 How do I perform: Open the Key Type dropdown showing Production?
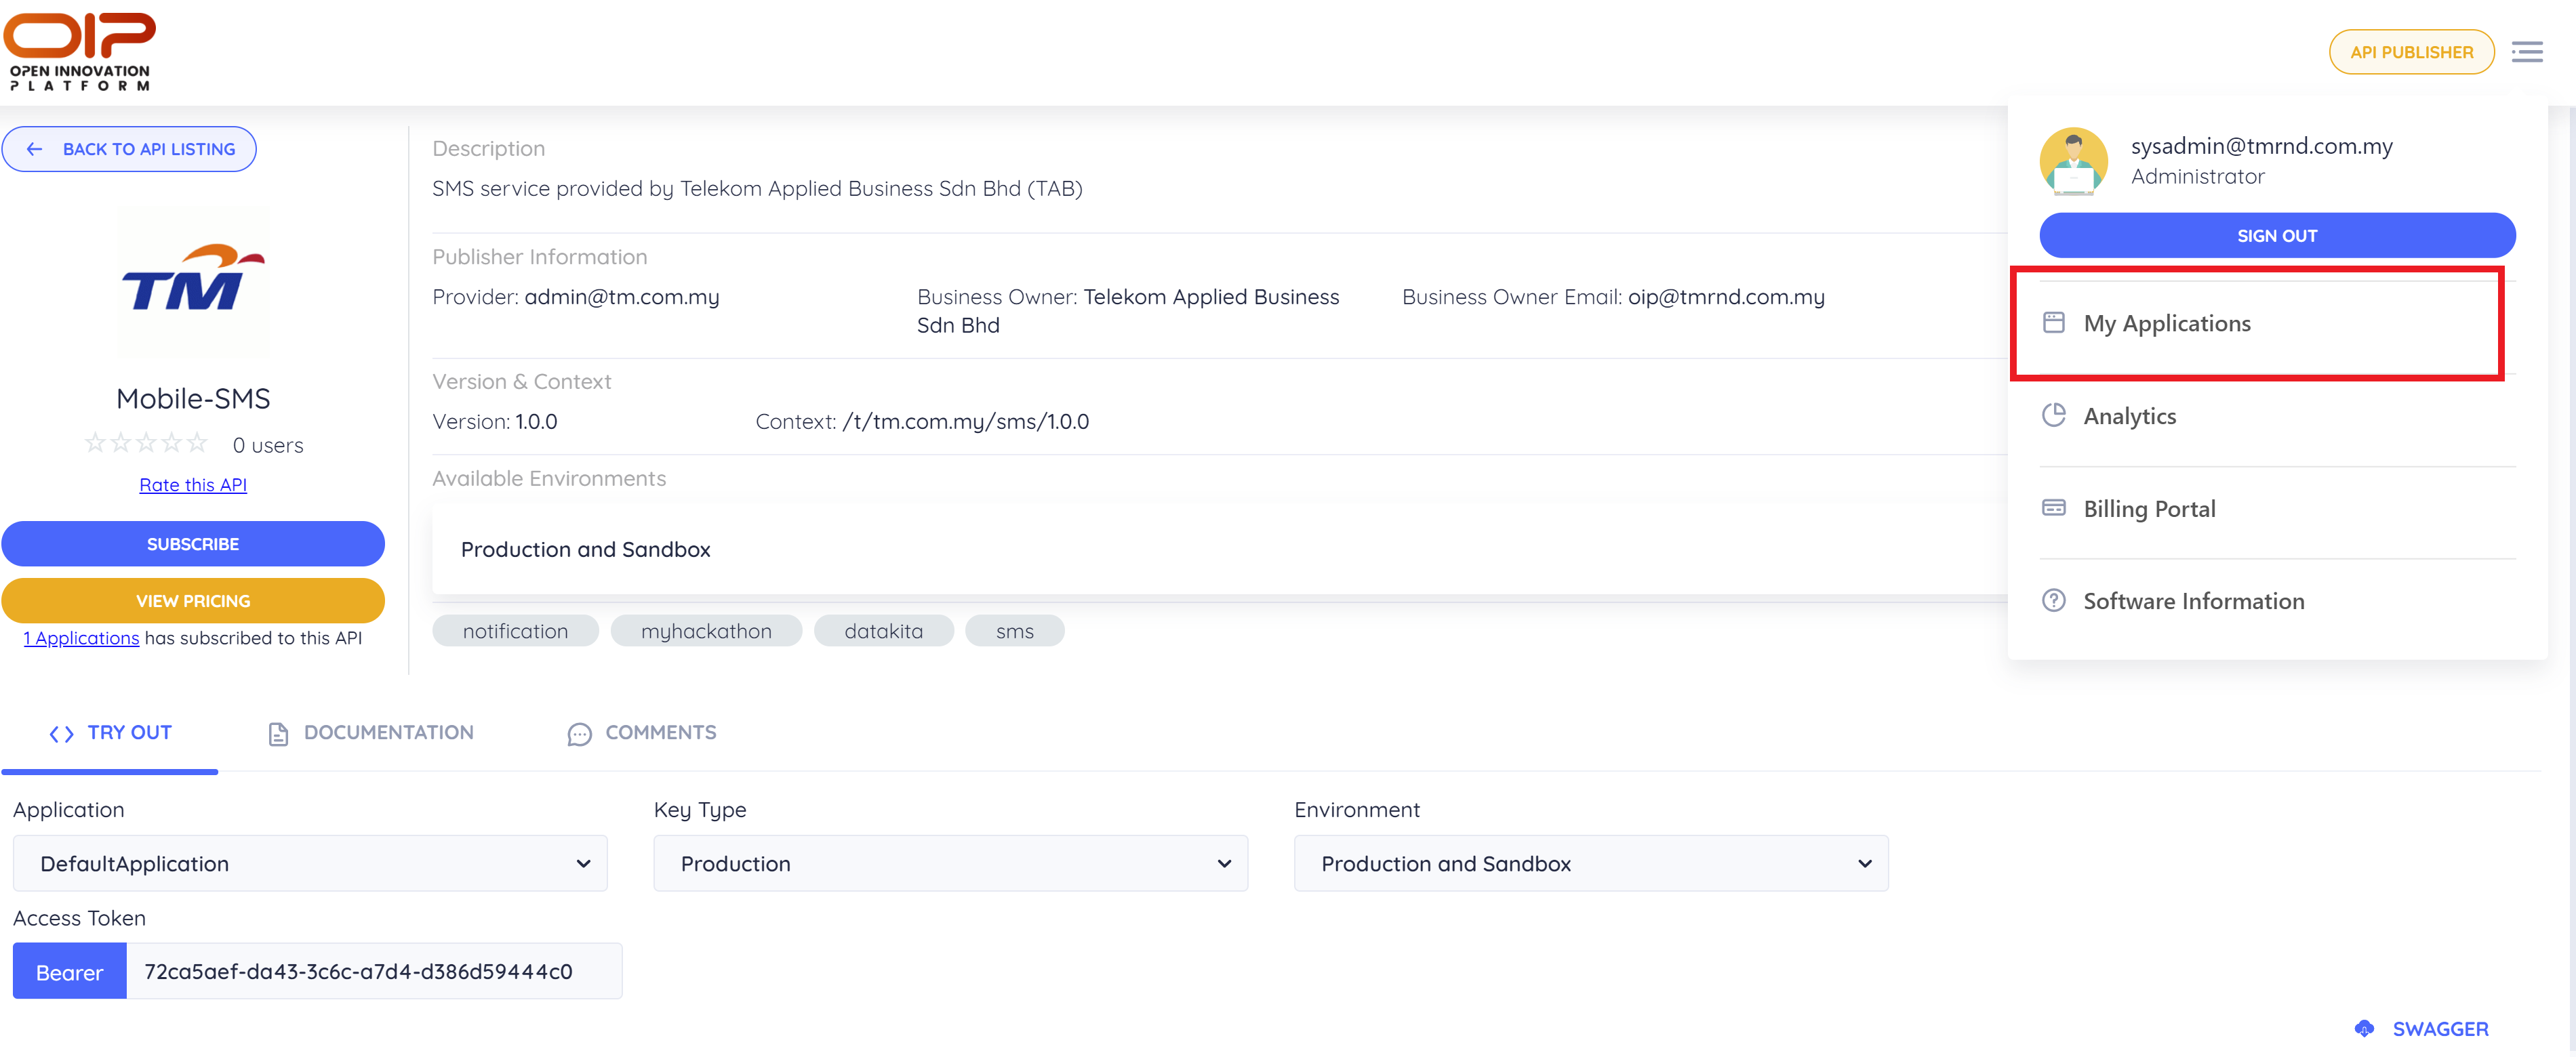click(x=950, y=863)
